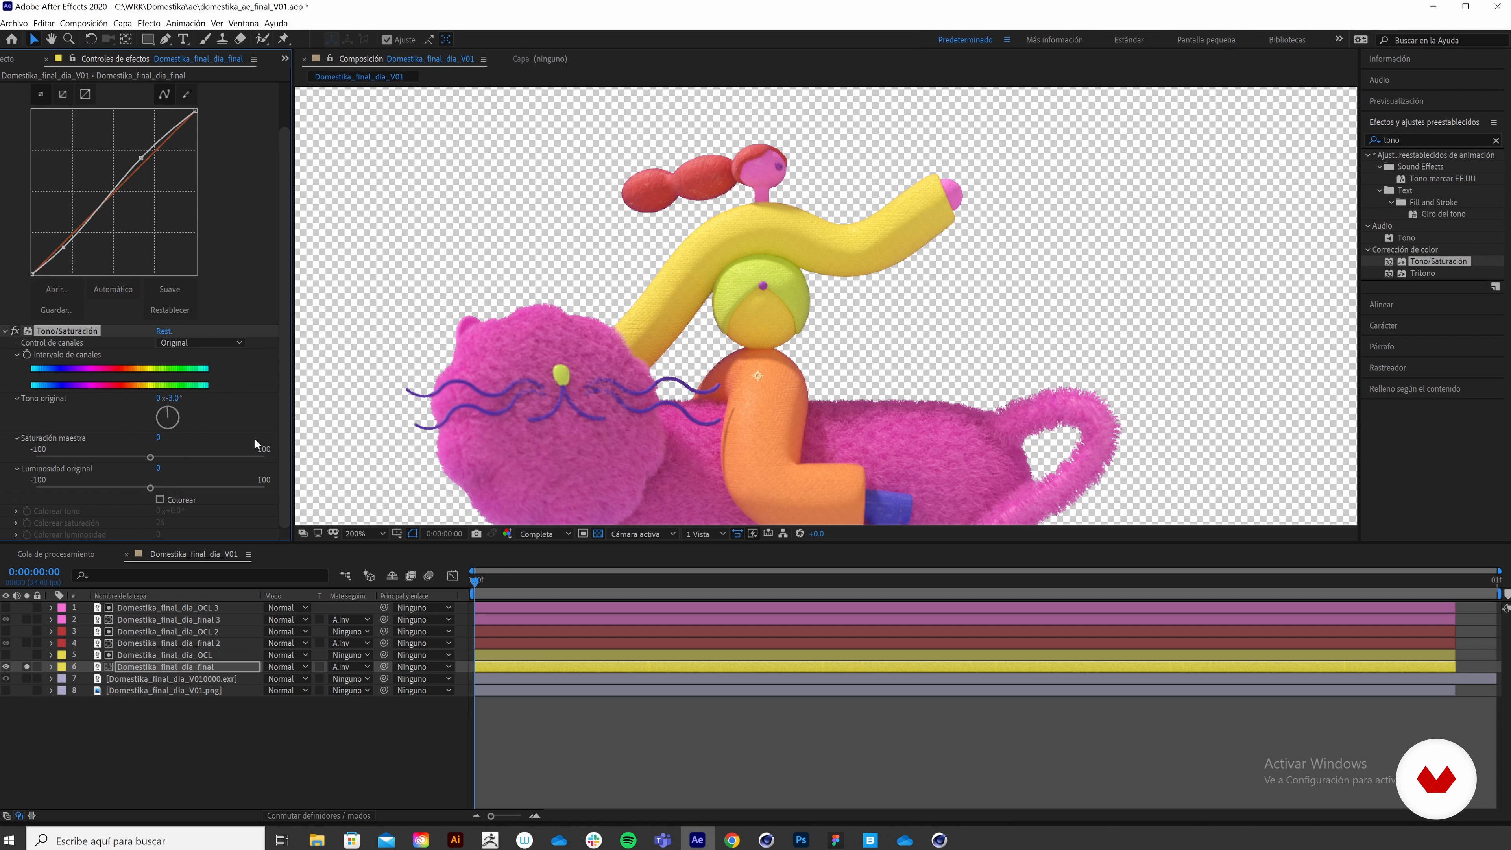Open the Completa resolution dropdown
The height and width of the screenshot is (850, 1511).
545,534
